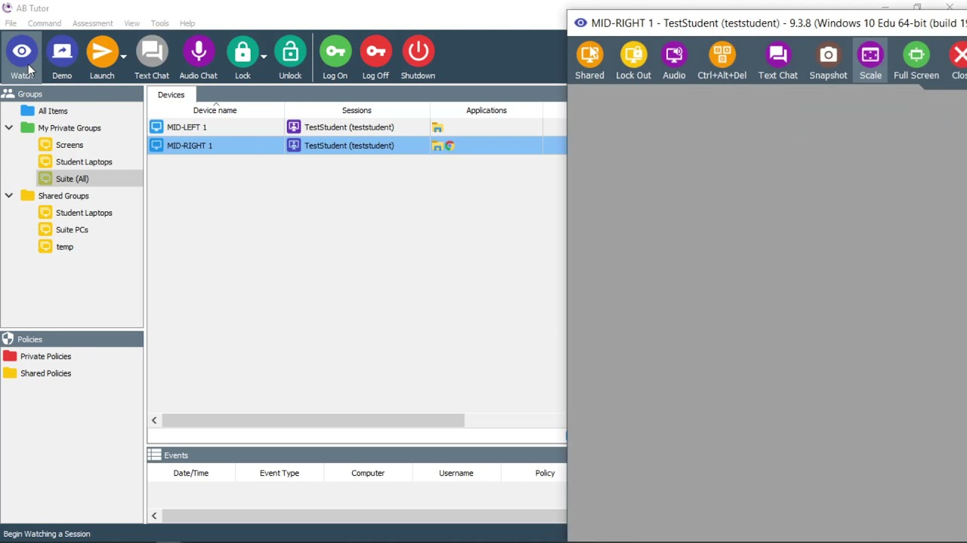967x543 pixels.
Task: Open the Assessment menu
Action: [x=92, y=23]
